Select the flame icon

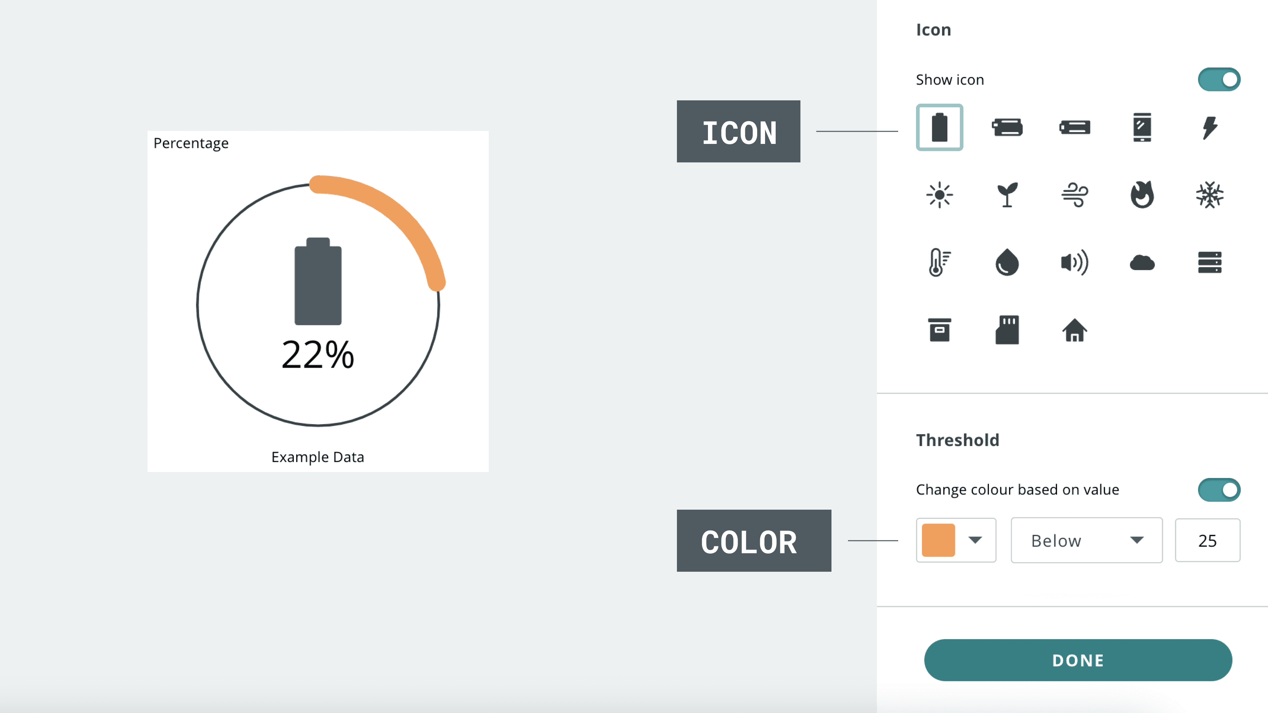click(1142, 195)
